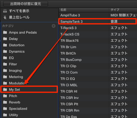Image resolution: width=137 pixels, height=118 pixels.
Task: Select the TR BritCh plugin row
Action: (98, 53)
